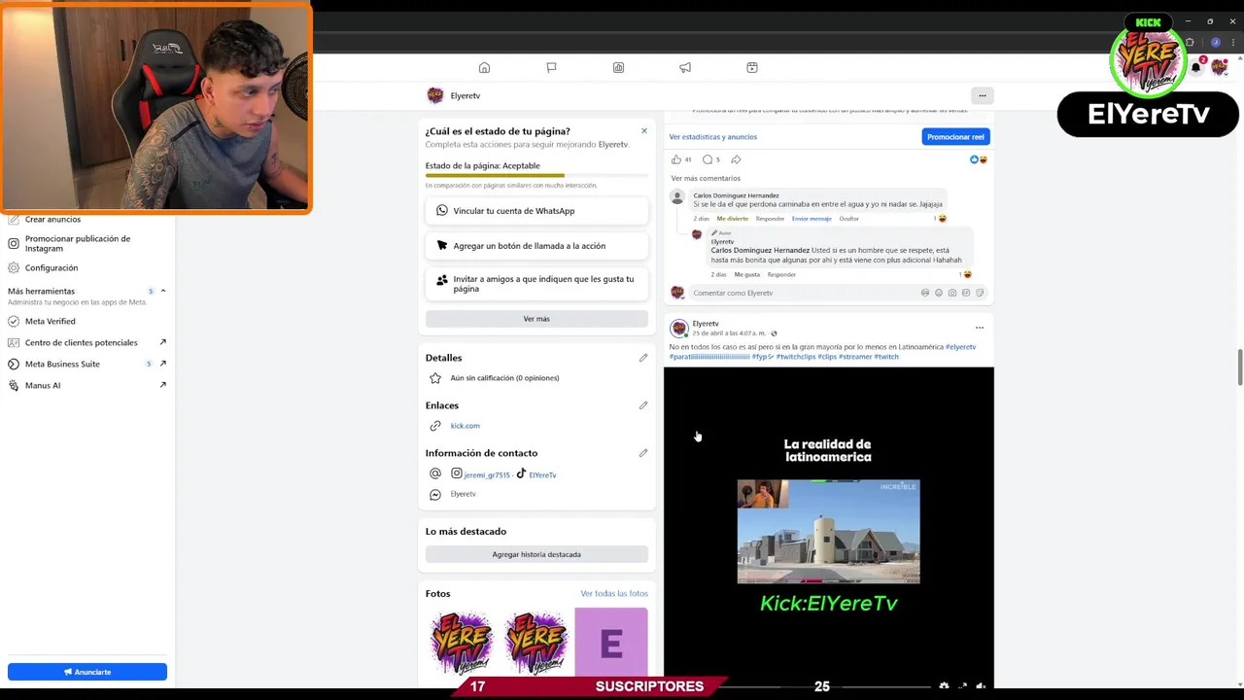Open 'Meta Business Suite' in sidebar
Viewport: 1244px width, 700px height.
click(62, 364)
